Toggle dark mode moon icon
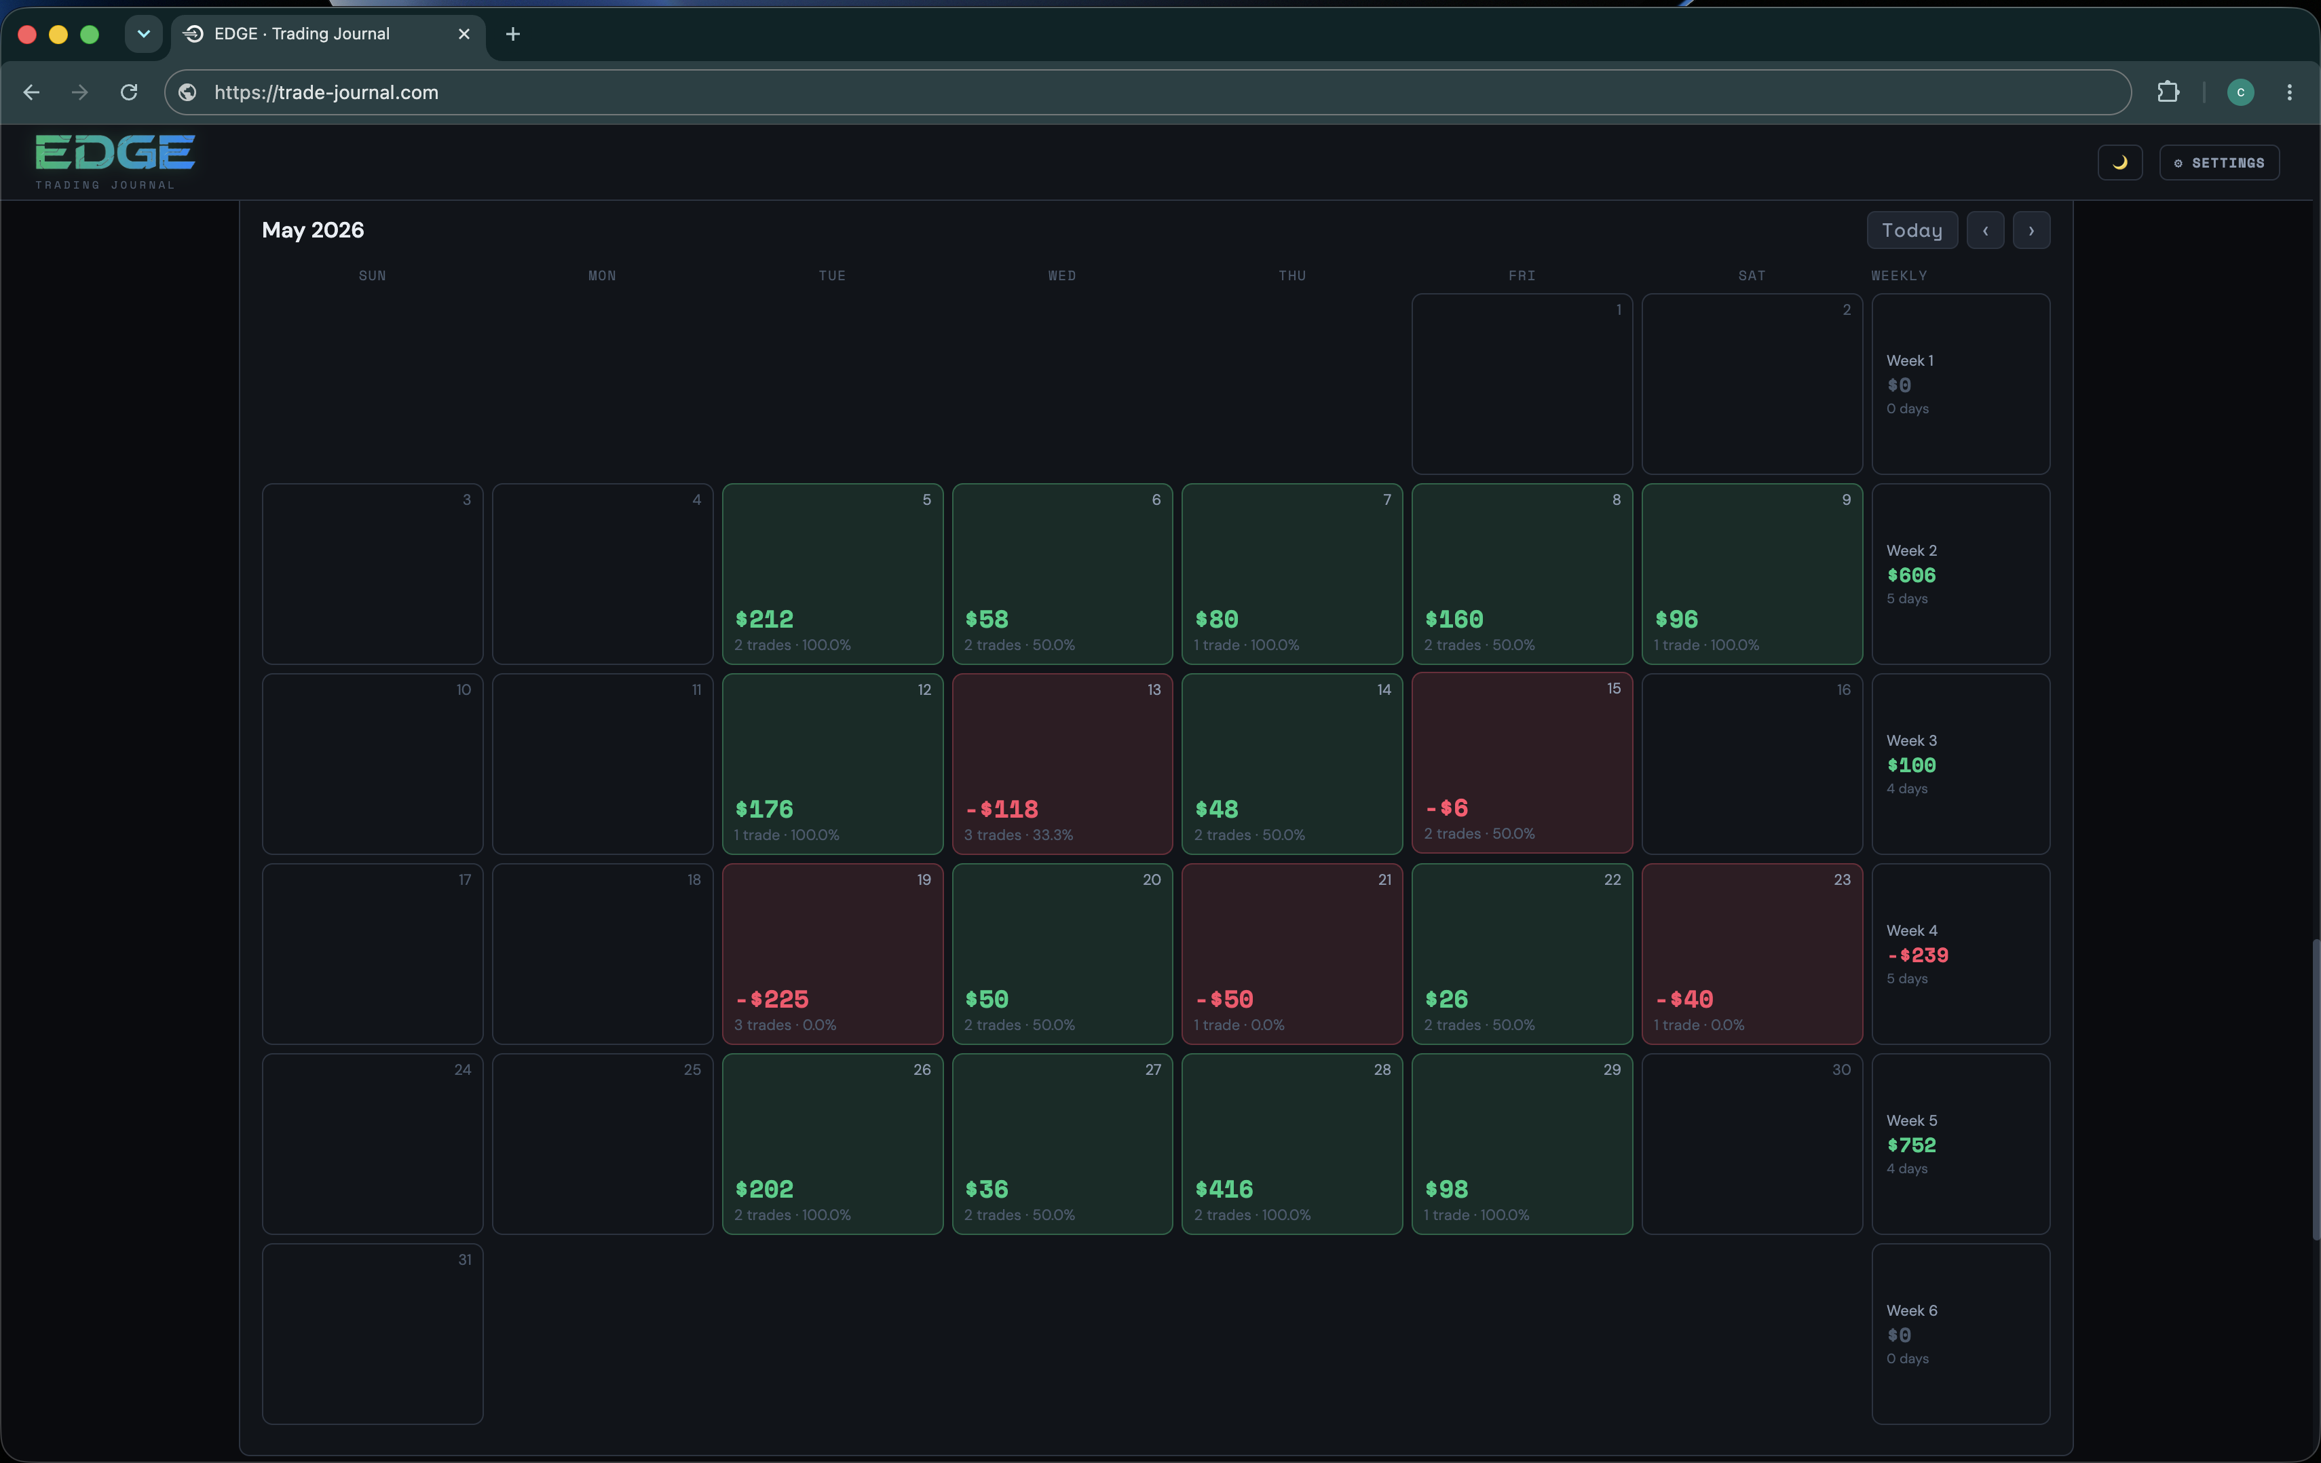The height and width of the screenshot is (1463, 2321). tap(2119, 162)
